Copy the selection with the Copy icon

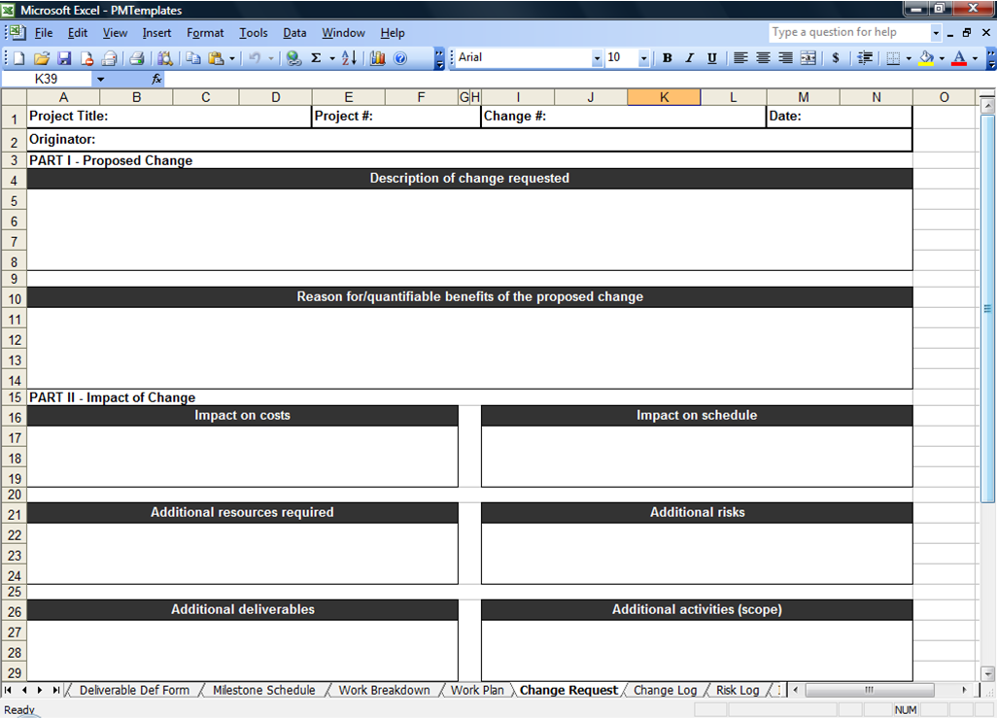pos(193,58)
